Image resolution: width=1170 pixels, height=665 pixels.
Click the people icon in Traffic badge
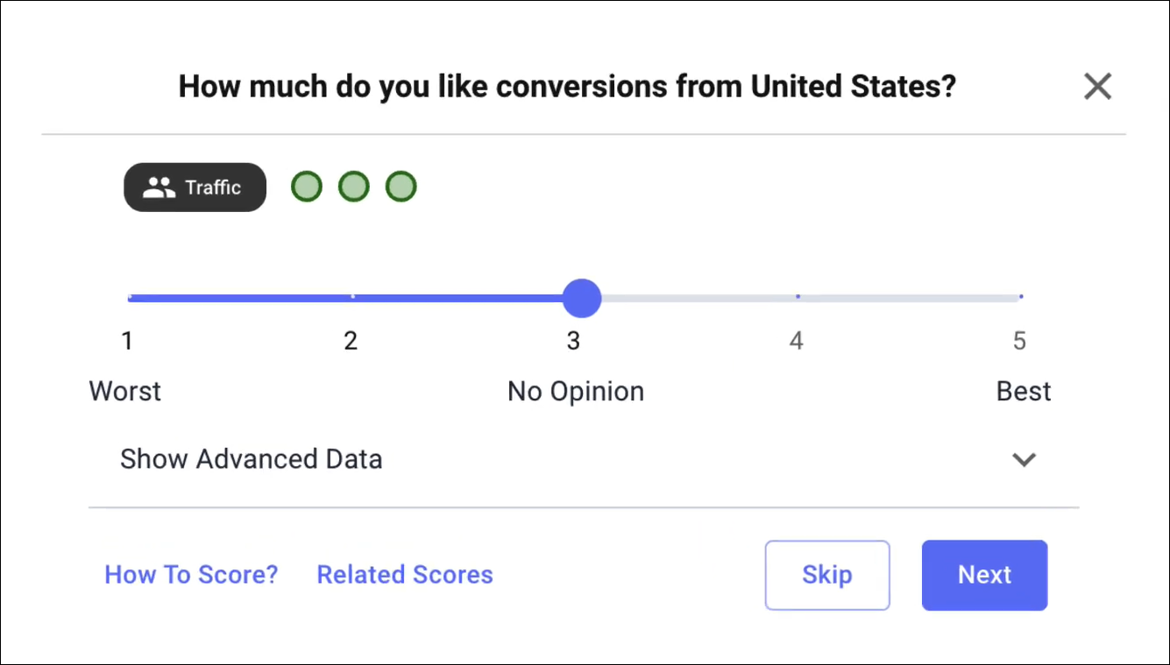click(159, 187)
